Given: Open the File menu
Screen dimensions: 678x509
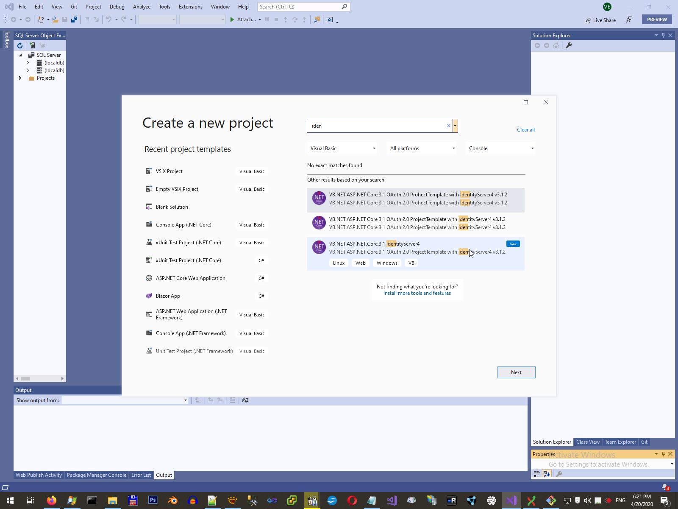Looking at the screenshot, I should coord(22,7).
